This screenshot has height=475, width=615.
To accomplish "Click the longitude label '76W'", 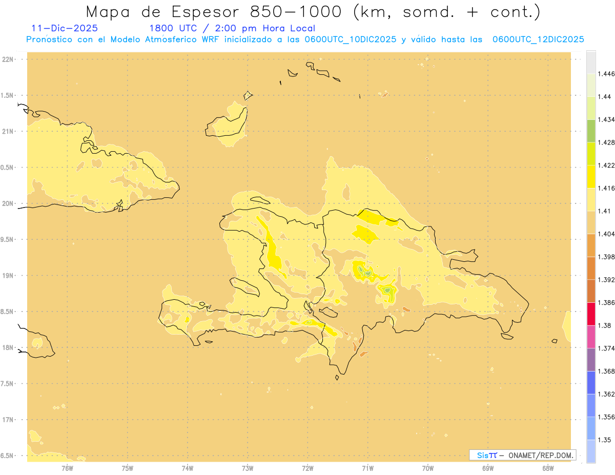I will (x=67, y=468).
